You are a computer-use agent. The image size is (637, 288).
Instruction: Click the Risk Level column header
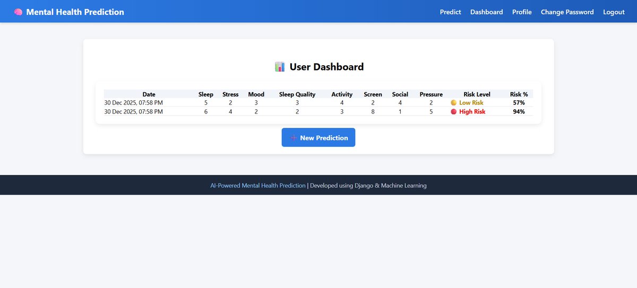point(477,94)
